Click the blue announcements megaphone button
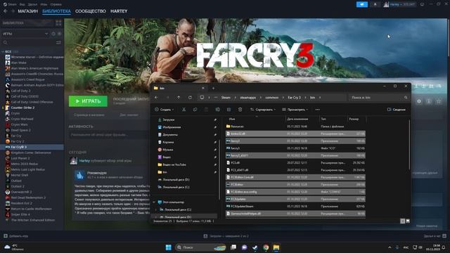The width and height of the screenshot is (450, 253). point(362,4)
